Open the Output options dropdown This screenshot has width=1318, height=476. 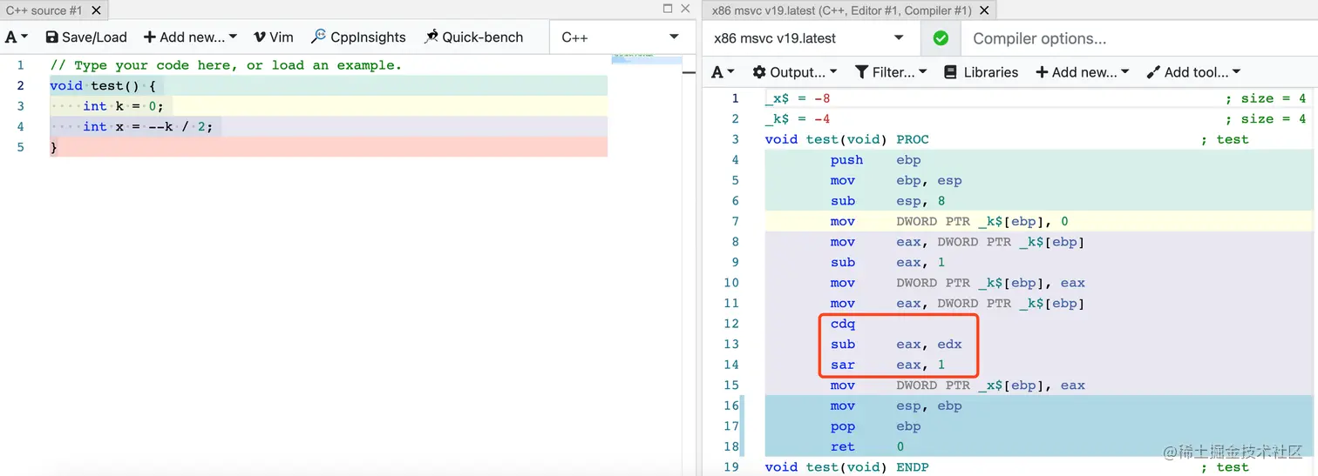tap(794, 72)
